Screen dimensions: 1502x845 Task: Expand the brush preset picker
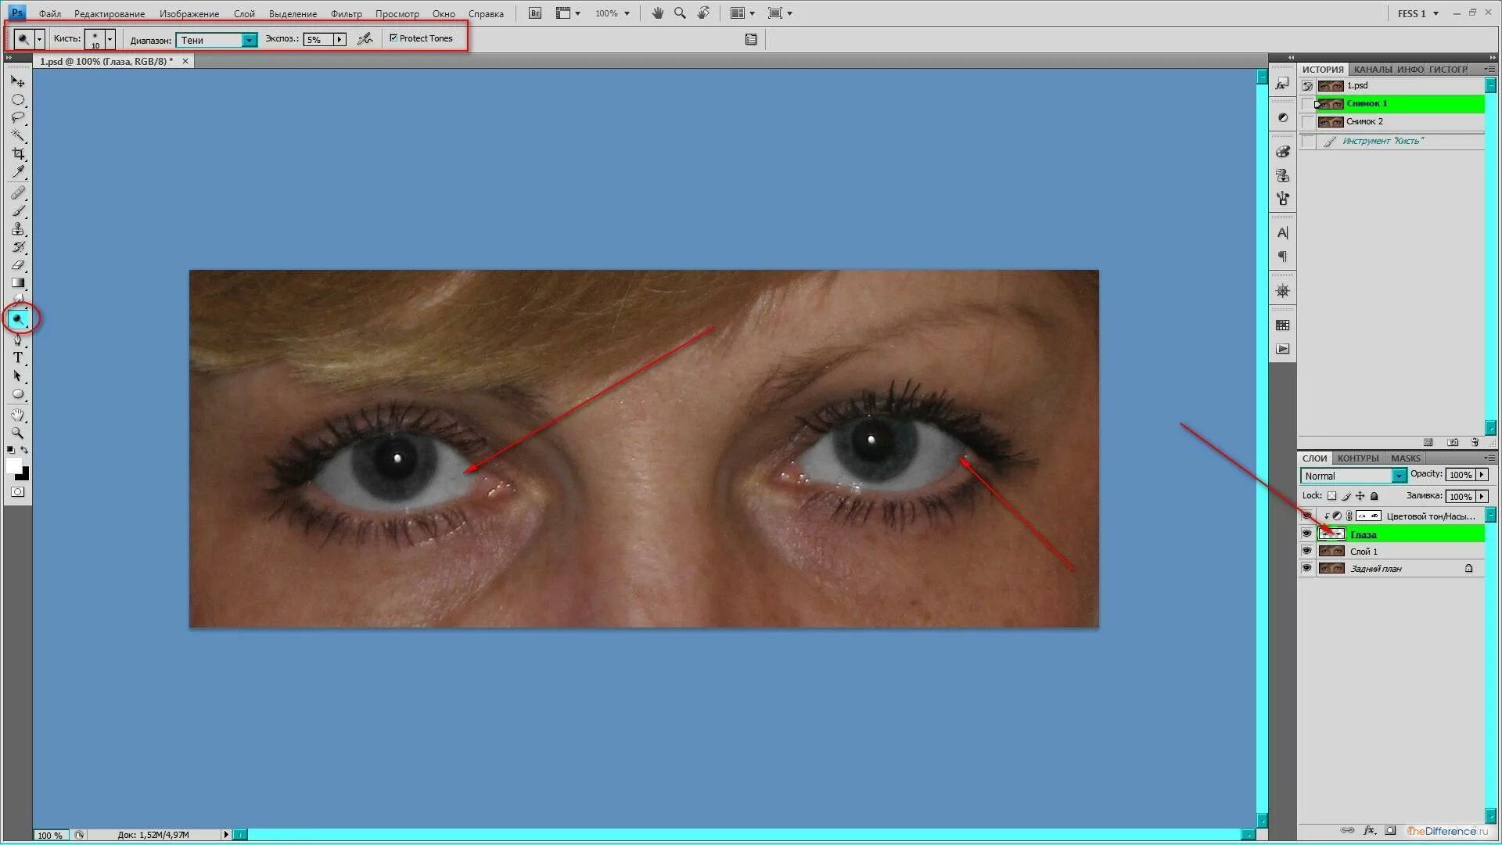pyautogui.click(x=110, y=39)
